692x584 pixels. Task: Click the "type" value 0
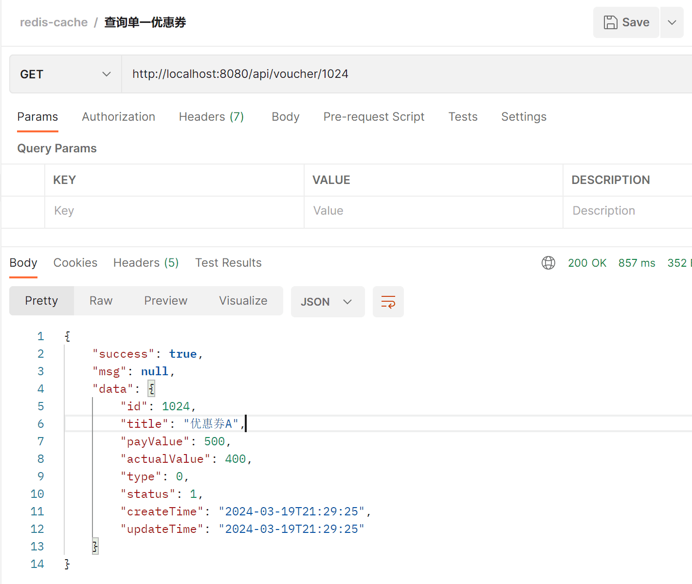pyautogui.click(x=180, y=476)
